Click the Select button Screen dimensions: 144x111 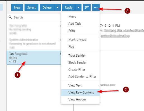pos(31,7)
